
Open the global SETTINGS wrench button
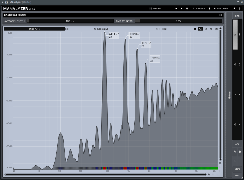pos(221,8)
